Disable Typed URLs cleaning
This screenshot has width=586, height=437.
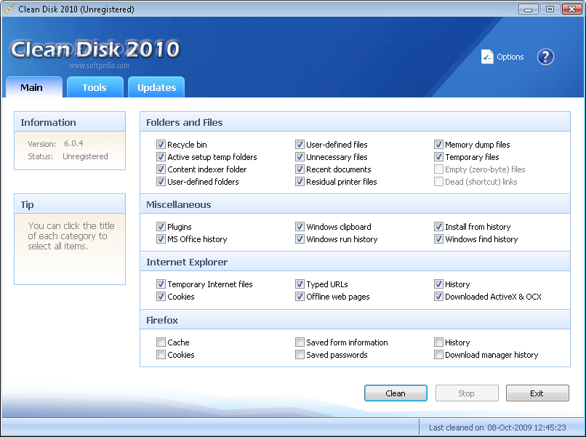coord(300,284)
